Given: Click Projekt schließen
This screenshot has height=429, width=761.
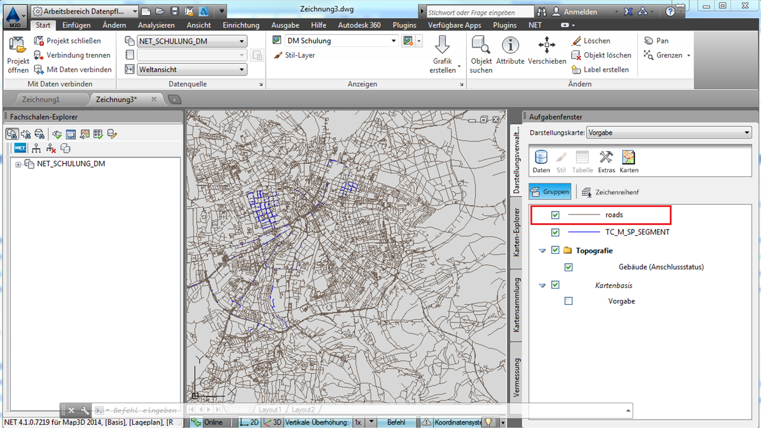Looking at the screenshot, I should [x=67, y=41].
